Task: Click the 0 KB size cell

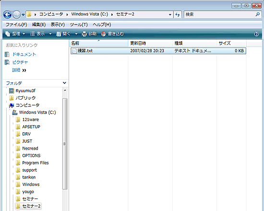Action: (239, 51)
